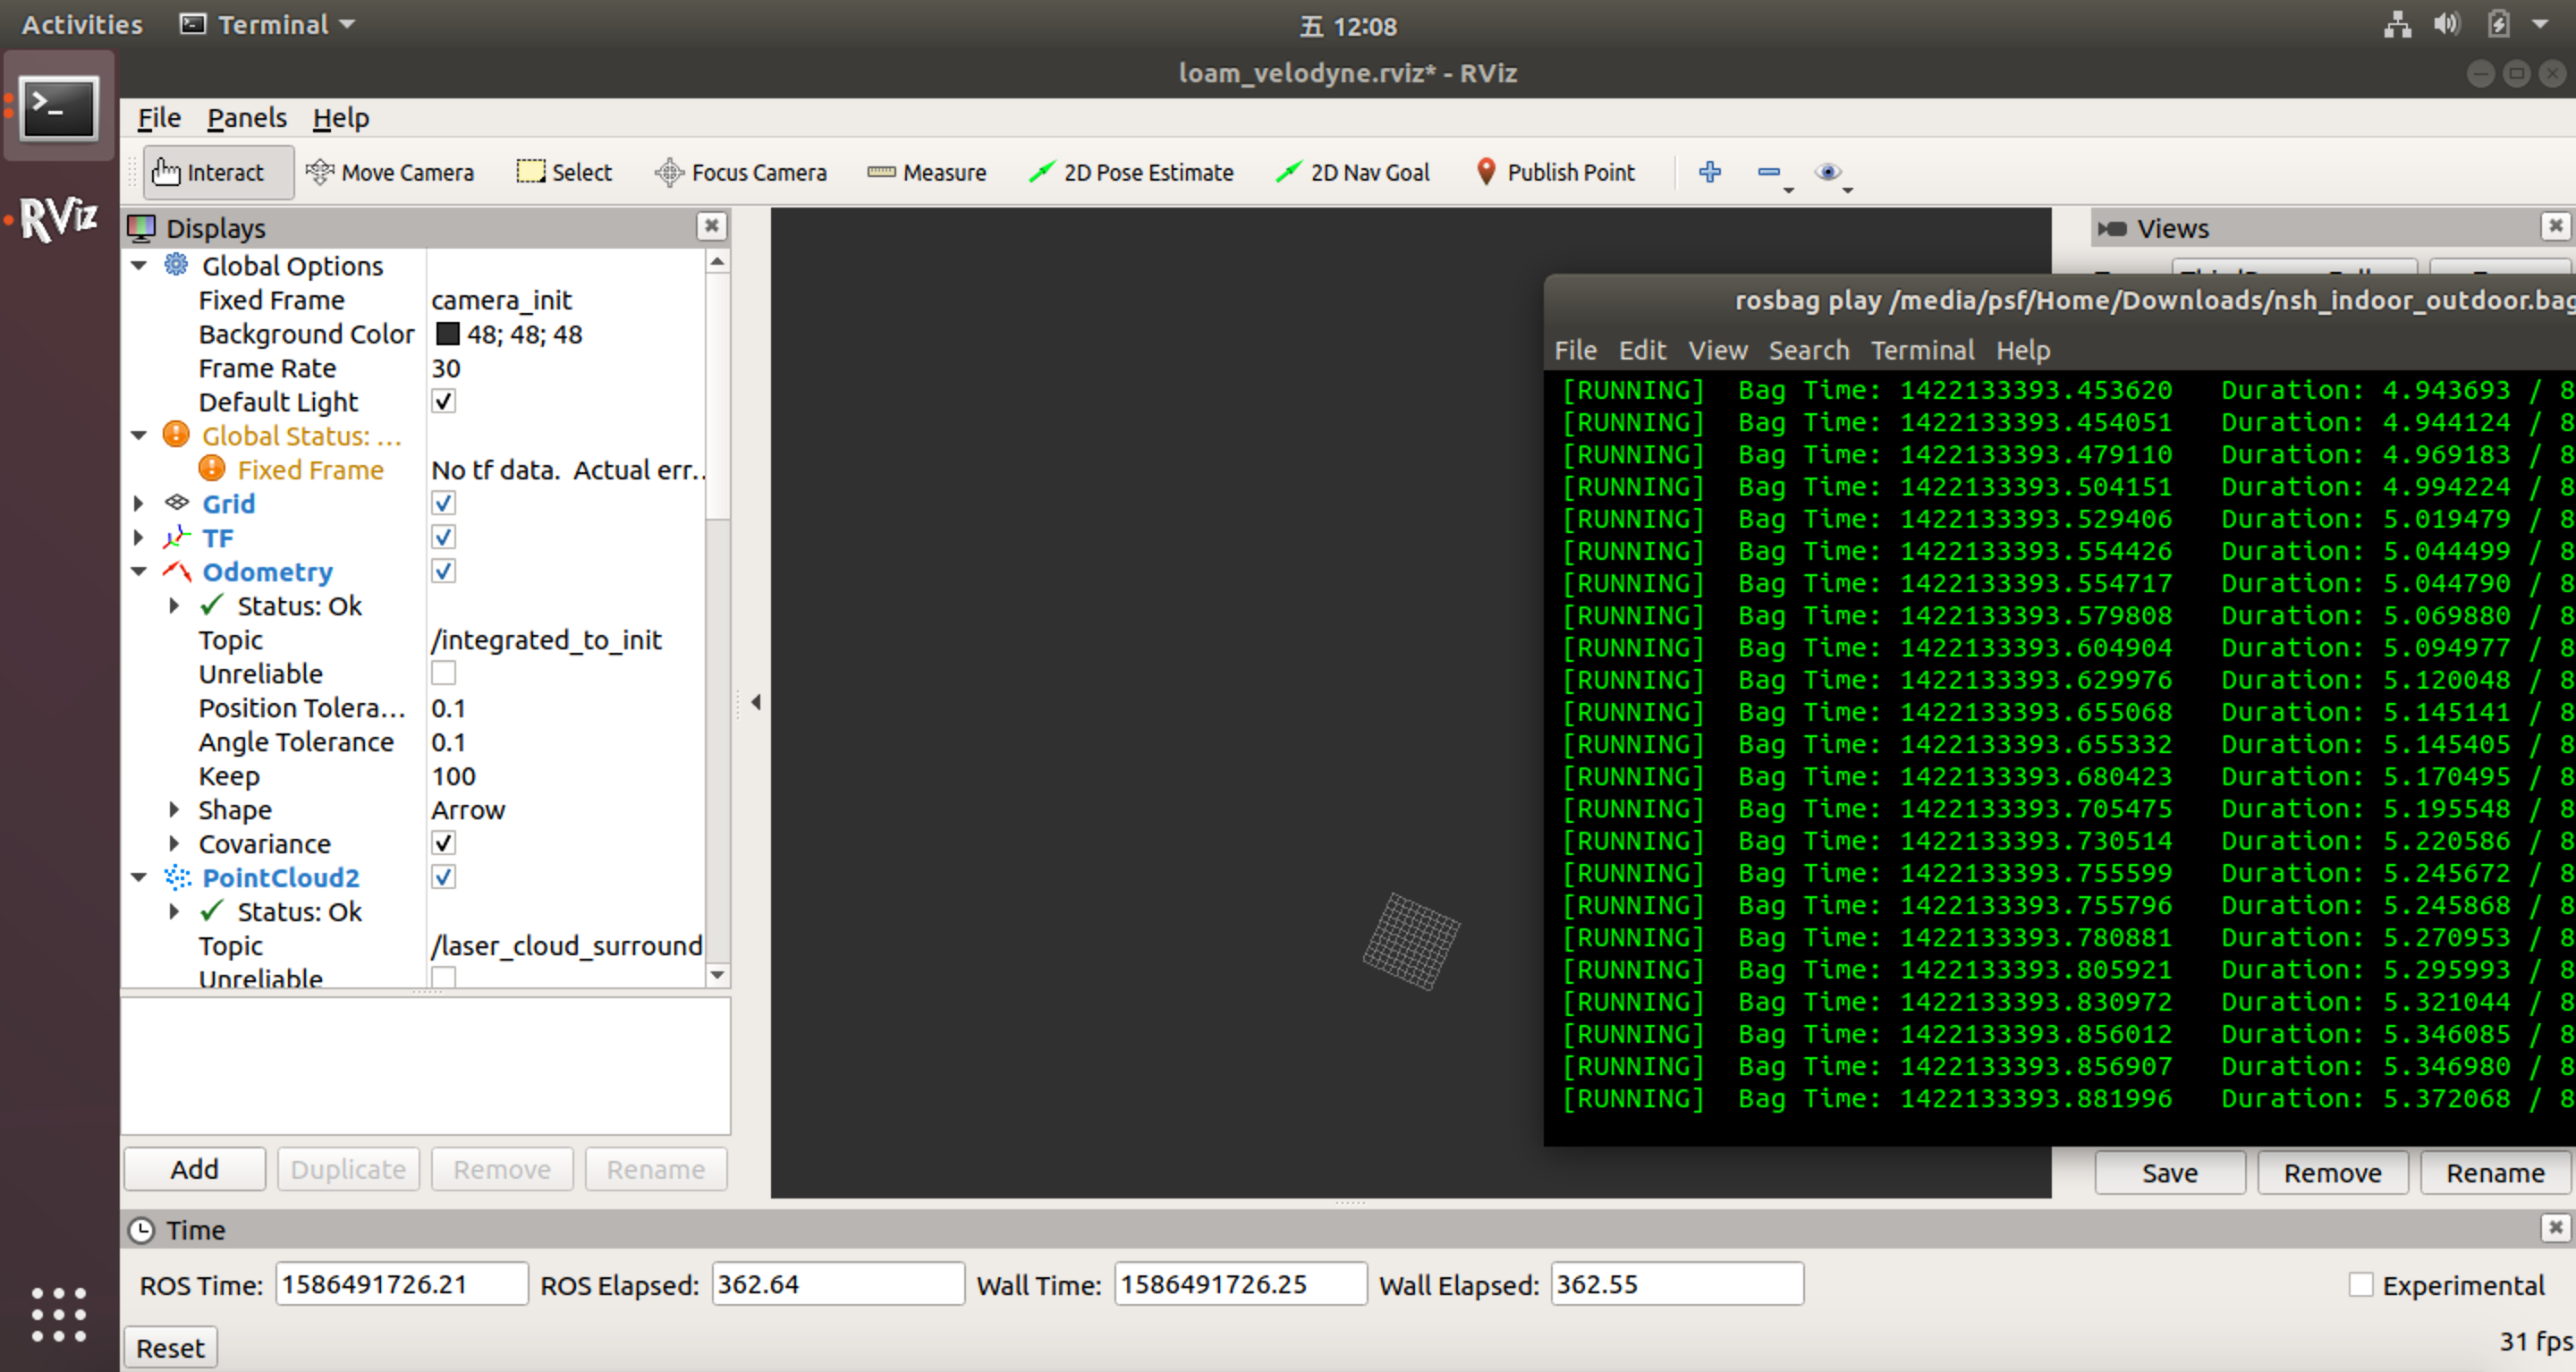
Task: Open the terminal window View menu
Action: 1718,350
